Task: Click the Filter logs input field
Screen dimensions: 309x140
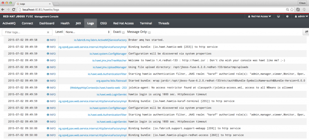Action: (27, 32)
